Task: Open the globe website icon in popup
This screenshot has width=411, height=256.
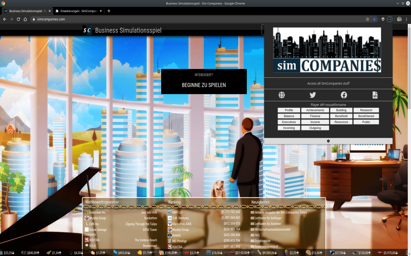Action: [x=282, y=95]
